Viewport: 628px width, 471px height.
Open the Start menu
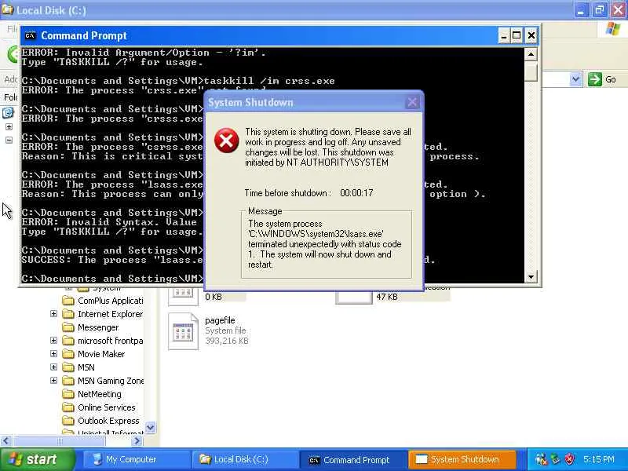(x=37, y=459)
